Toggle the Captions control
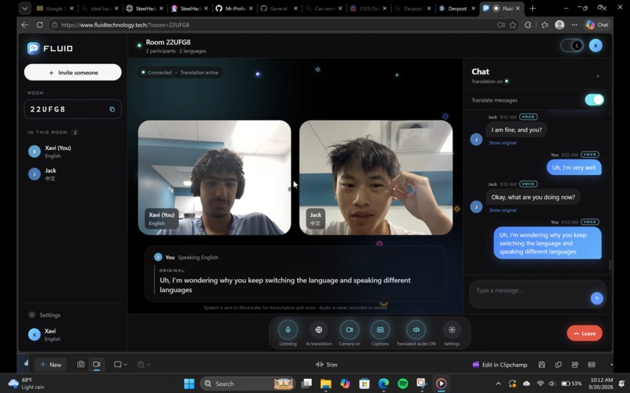 [380, 330]
